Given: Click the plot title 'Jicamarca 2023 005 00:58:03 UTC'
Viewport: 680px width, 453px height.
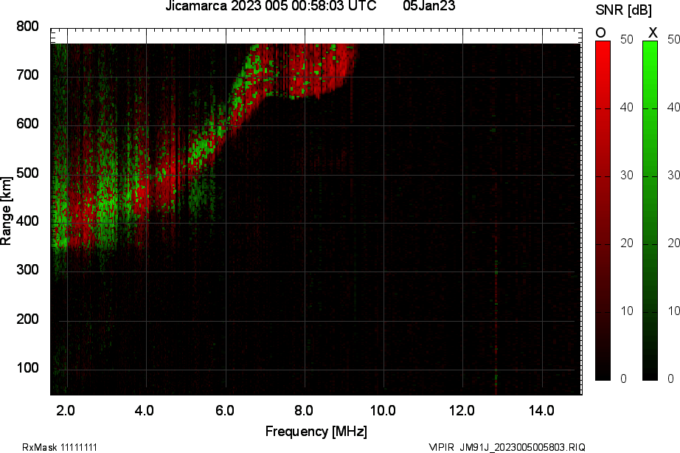Looking at the screenshot, I should pyautogui.click(x=271, y=6).
